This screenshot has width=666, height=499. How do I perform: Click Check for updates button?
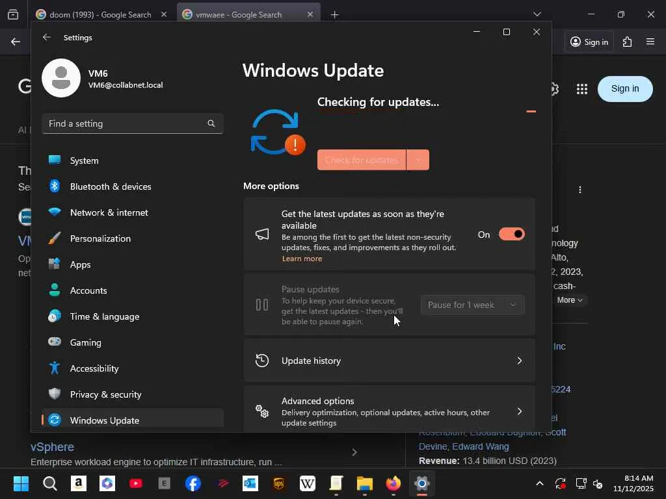click(362, 160)
